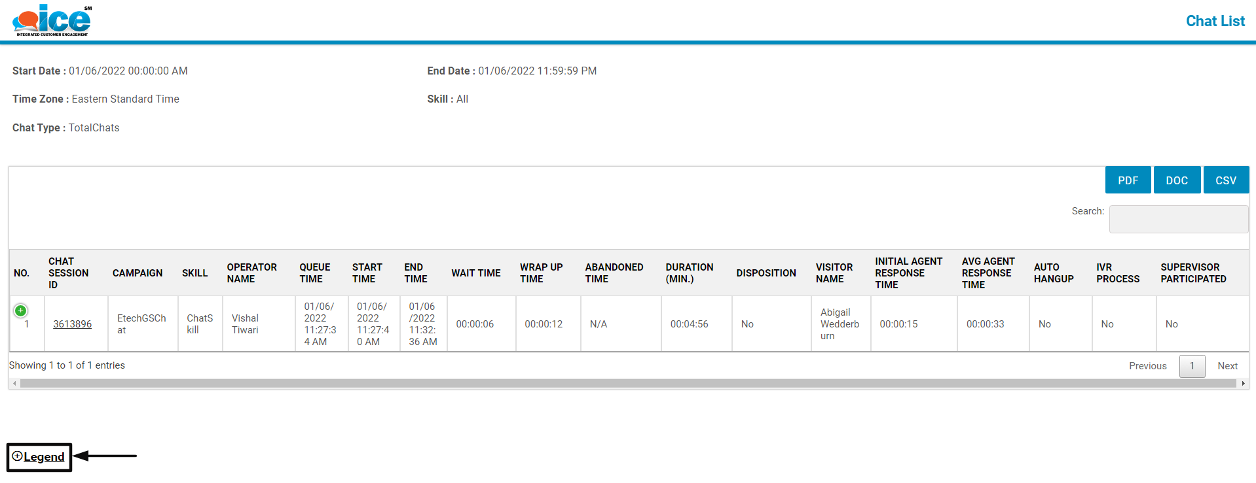Click the ICE logo icon
The image size is (1256, 483).
click(52, 20)
